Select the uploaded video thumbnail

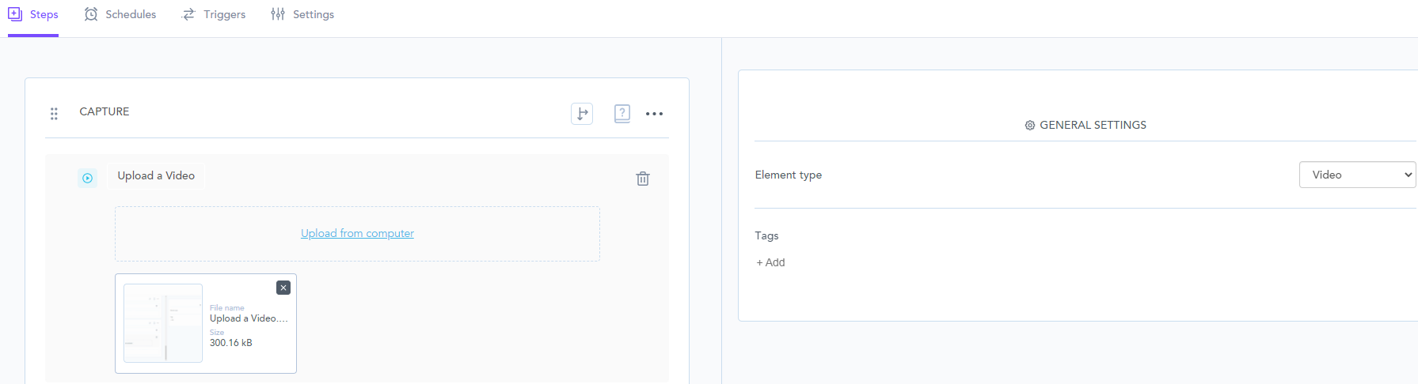(x=163, y=323)
